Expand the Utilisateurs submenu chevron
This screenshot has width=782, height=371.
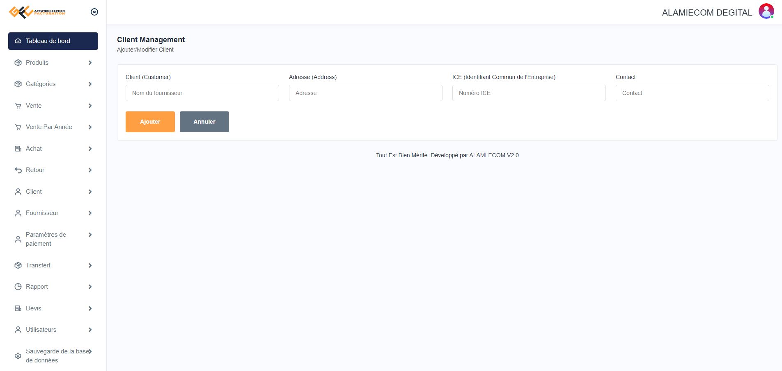coord(90,330)
